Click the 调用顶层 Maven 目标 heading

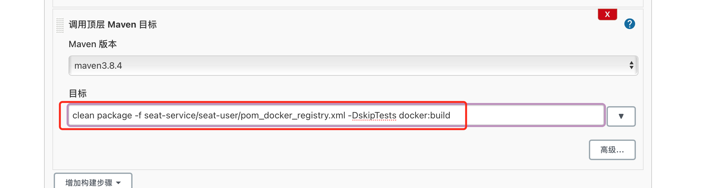(113, 25)
